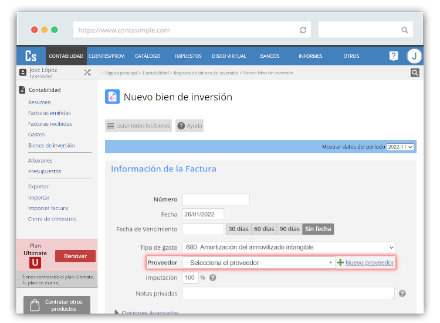Open the CATÁLOGO top menu
This screenshot has width=440, height=323.
pyautogui.click(x=147, y=56)
